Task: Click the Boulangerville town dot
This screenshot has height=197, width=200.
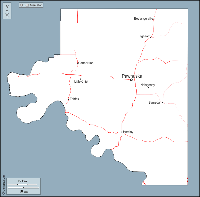Action: click(x=154, y=19)
